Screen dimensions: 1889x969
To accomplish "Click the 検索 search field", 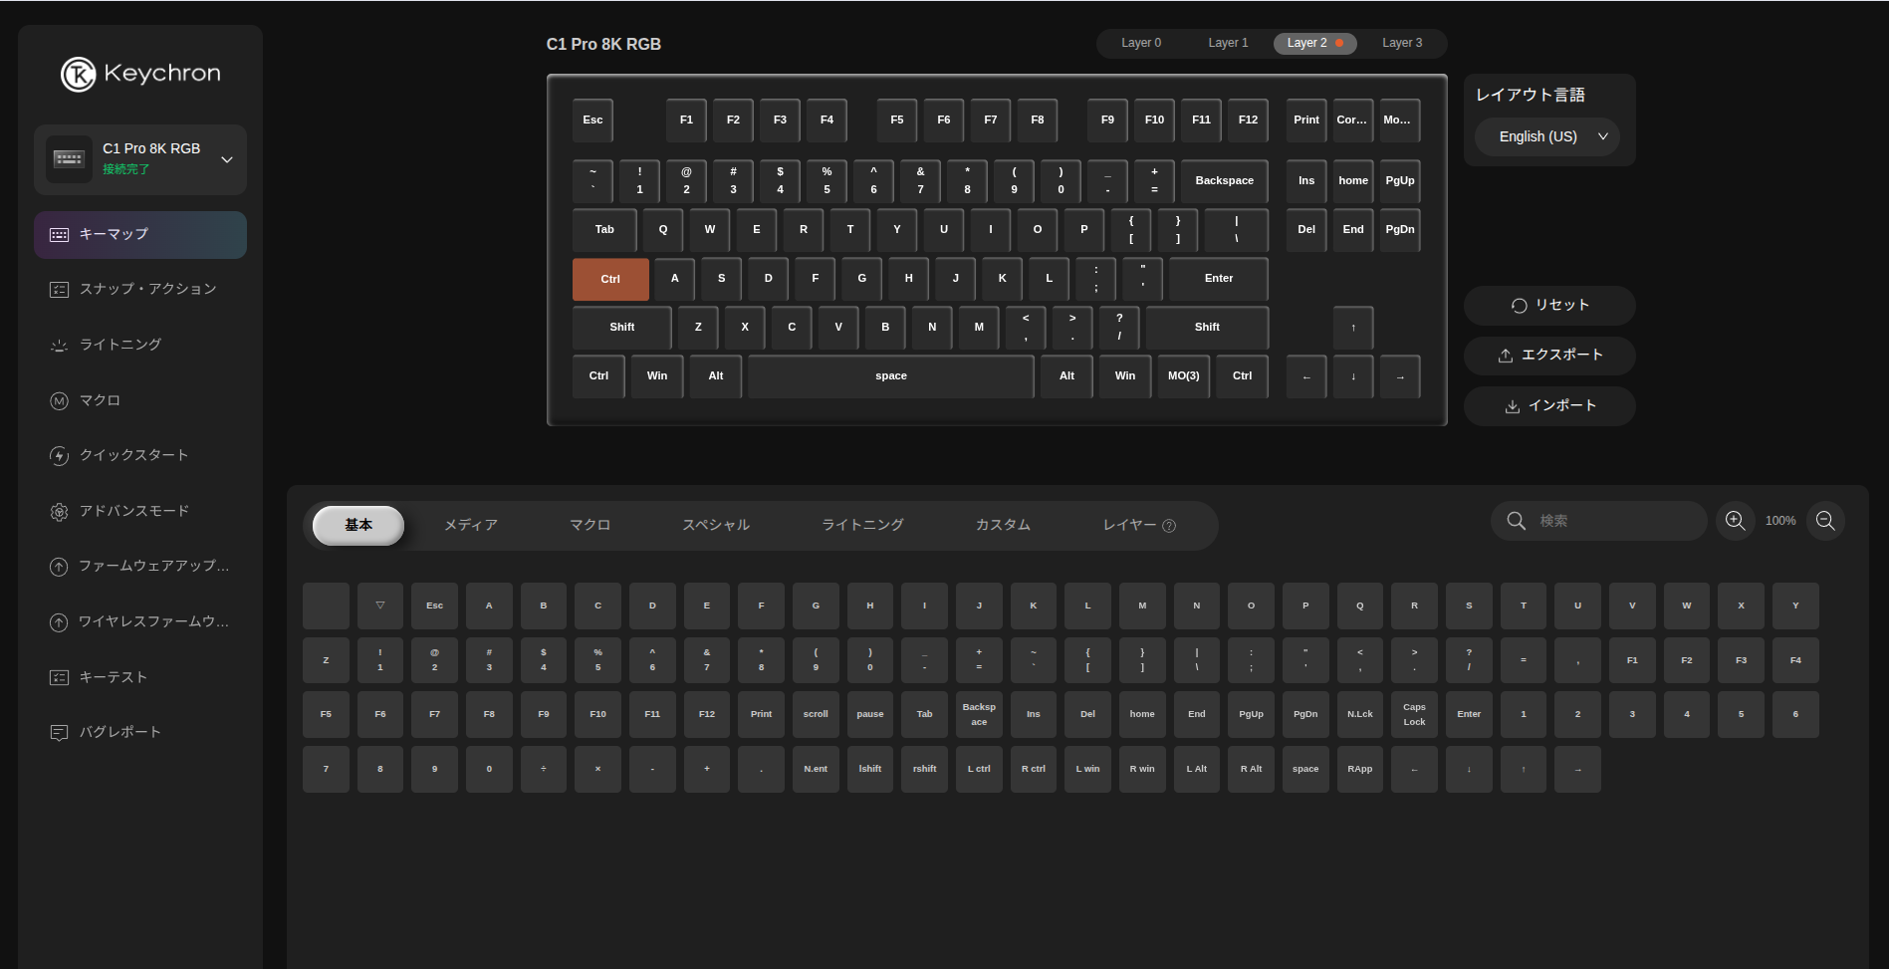I will pyautogui.click(x=1613, y=521).
